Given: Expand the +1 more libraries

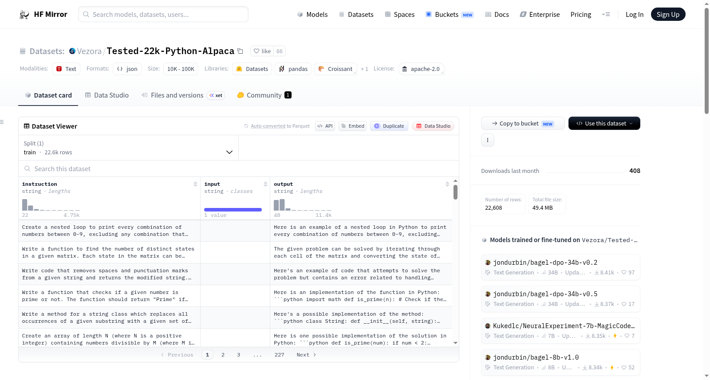Looking at the screenshot, I should coord(364,69).
